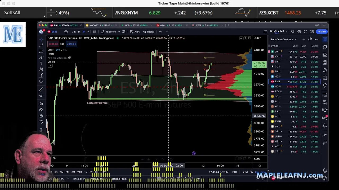
Task: Sort watchlist by Chg% column header
Action: (315, 46)
